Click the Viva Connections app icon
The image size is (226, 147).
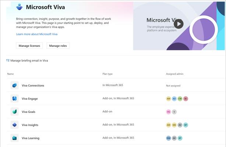pyautogui.click(x=15, y=85)
